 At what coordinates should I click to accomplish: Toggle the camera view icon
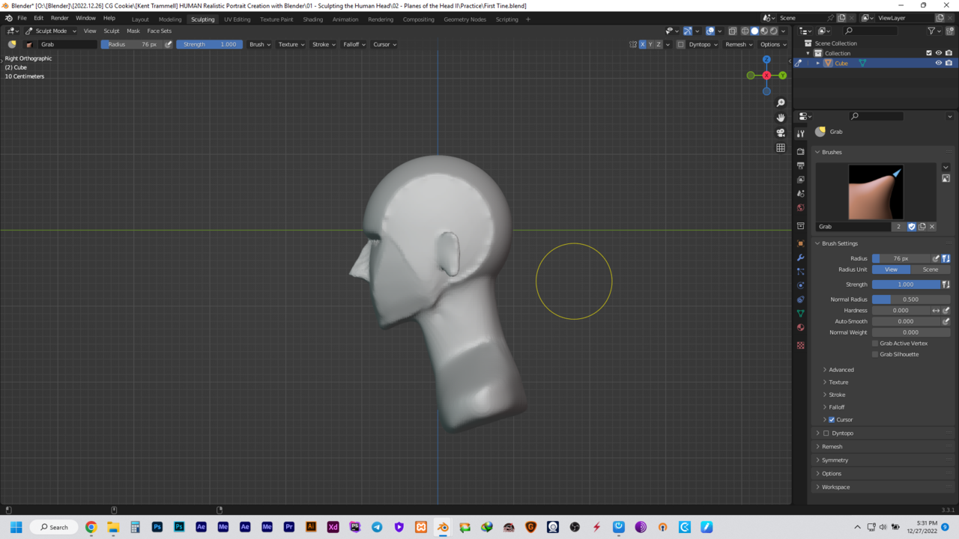point(781,133)
